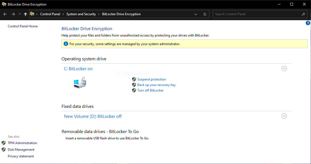
Task: Refresh the Control Panel page
Action: (205, 14)
